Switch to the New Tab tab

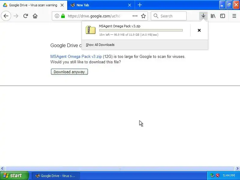[x=101, y=5]
